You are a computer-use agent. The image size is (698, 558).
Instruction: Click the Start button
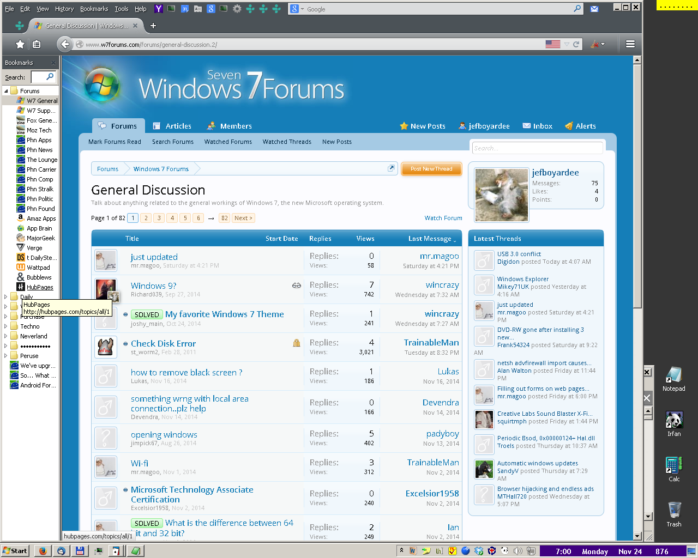(15, 551)
